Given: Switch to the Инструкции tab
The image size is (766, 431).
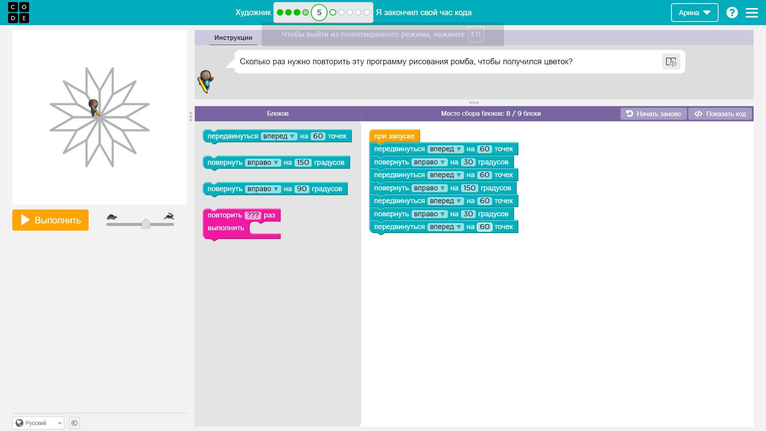Looking at the screenshot, I should 233,38.
